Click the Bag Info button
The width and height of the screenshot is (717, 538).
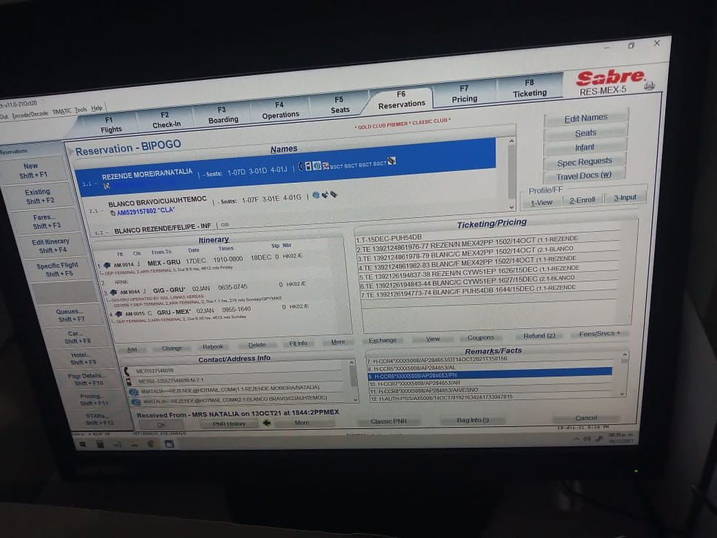coord(473,420)
